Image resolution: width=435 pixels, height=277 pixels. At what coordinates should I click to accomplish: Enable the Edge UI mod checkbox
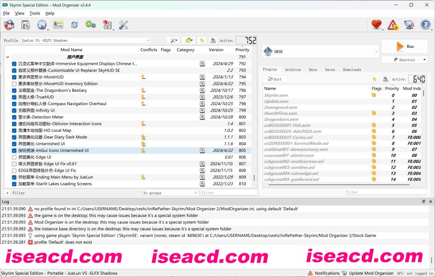14,157
